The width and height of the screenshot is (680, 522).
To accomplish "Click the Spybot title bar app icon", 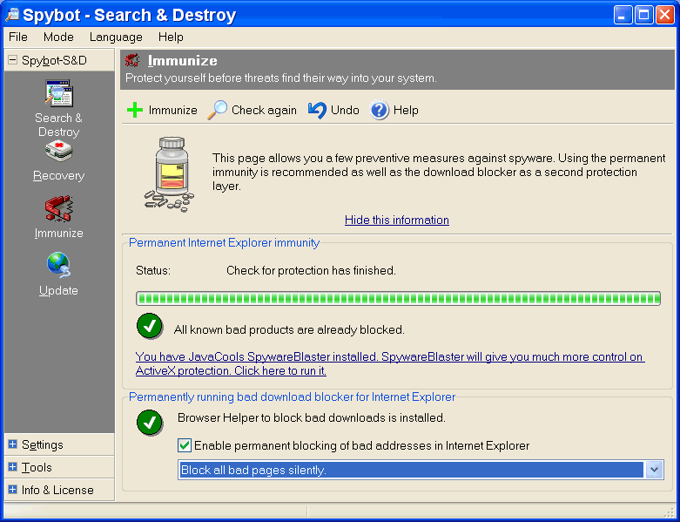I will [11, 14].
